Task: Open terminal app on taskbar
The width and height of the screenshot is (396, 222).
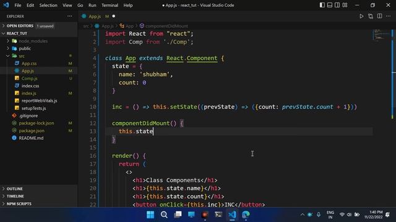Action: click(x=218, y=215)
